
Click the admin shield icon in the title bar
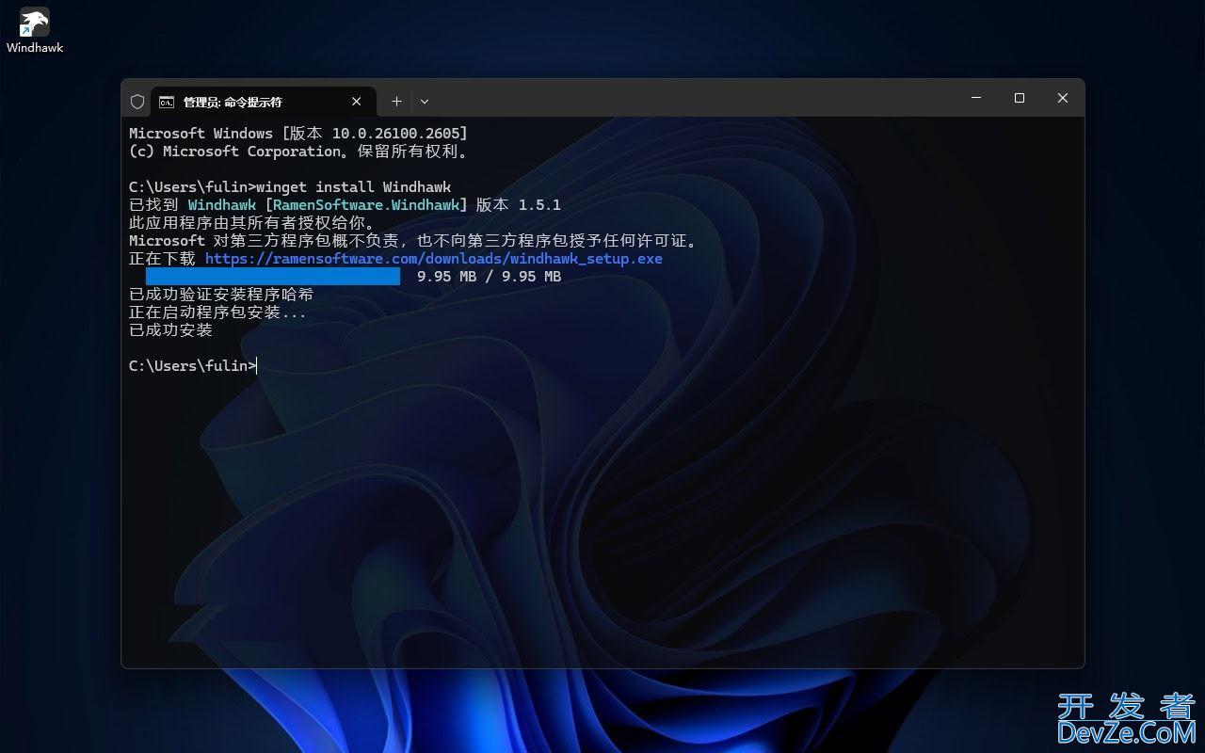click(x=137, y=102)
